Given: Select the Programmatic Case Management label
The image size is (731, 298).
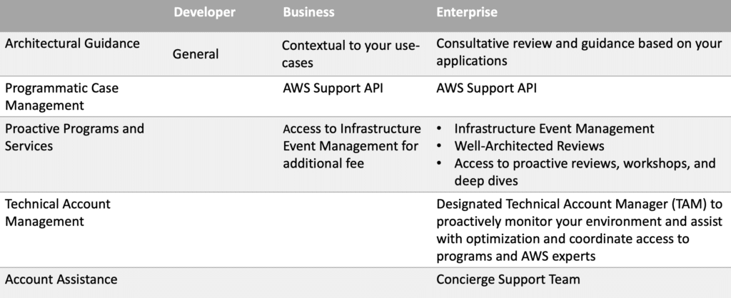Looking at the screenshot, I should click(x=61, y=96).
